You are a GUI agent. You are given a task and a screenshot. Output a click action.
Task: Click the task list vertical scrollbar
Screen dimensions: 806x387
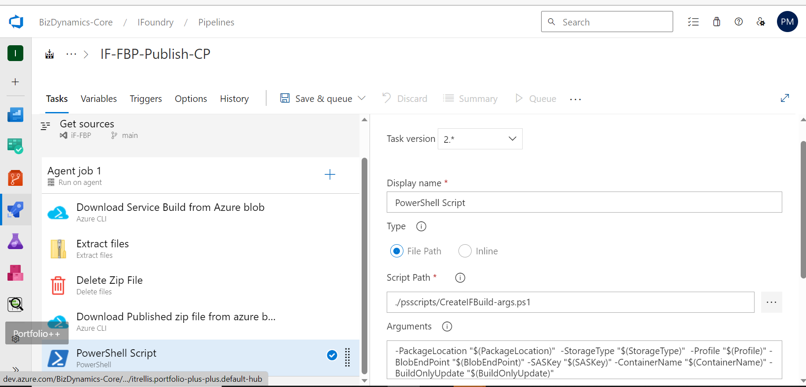coord(364,266)
